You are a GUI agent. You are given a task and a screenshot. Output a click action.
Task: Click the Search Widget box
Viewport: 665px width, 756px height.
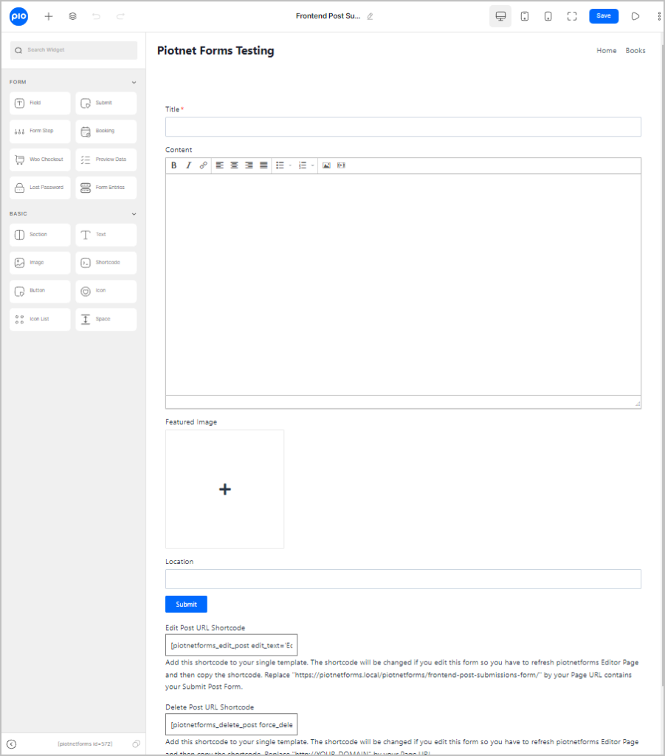coord(74,50)
